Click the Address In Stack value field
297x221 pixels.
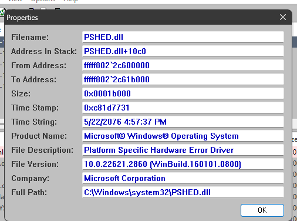pos(183,51)
